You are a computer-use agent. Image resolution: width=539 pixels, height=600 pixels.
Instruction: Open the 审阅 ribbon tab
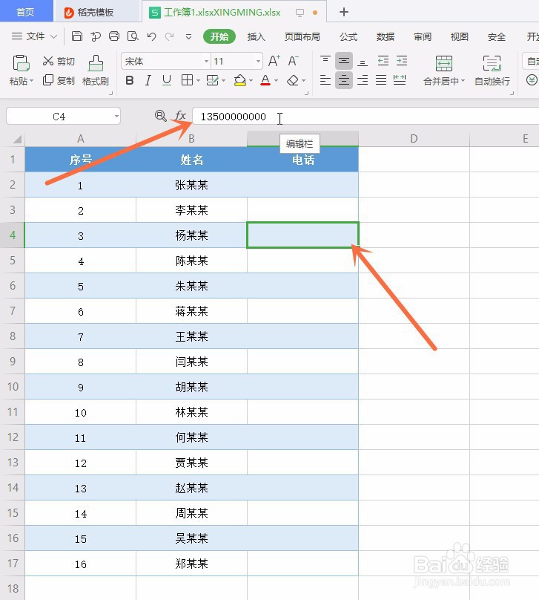coord(422,36)
